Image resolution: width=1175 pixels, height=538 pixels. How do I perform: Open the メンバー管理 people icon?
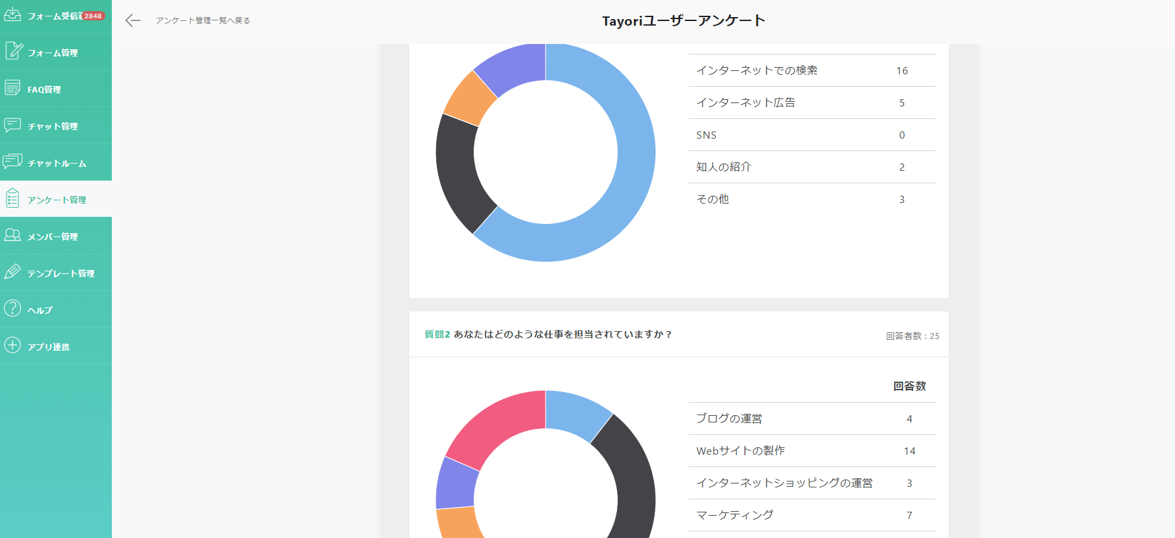pyautogui.click(x=12, y=235)
